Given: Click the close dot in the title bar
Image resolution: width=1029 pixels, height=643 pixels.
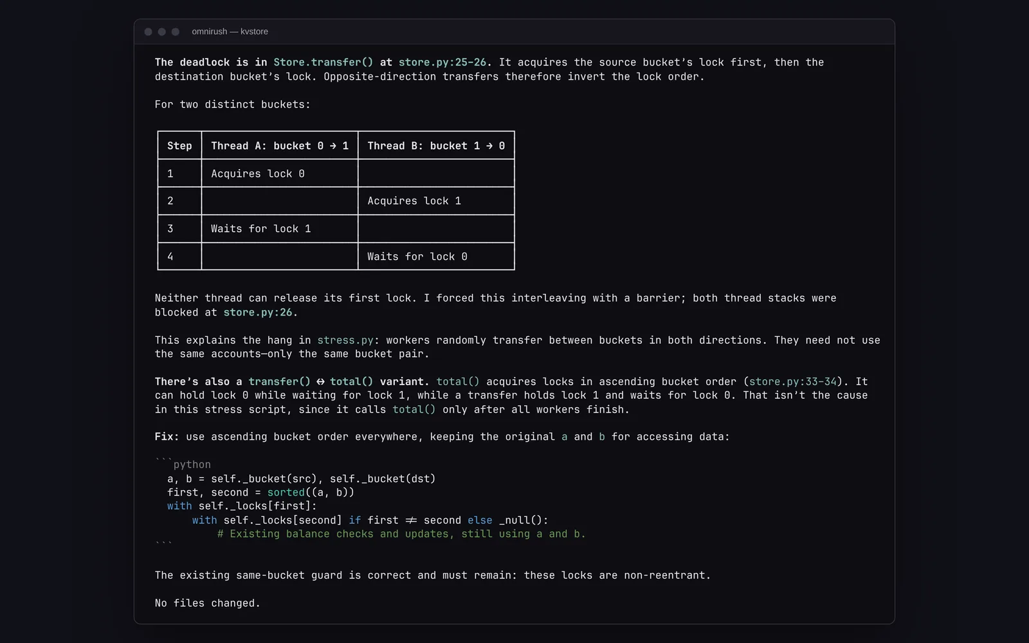Looking at the screenshot, I should 149,32.
